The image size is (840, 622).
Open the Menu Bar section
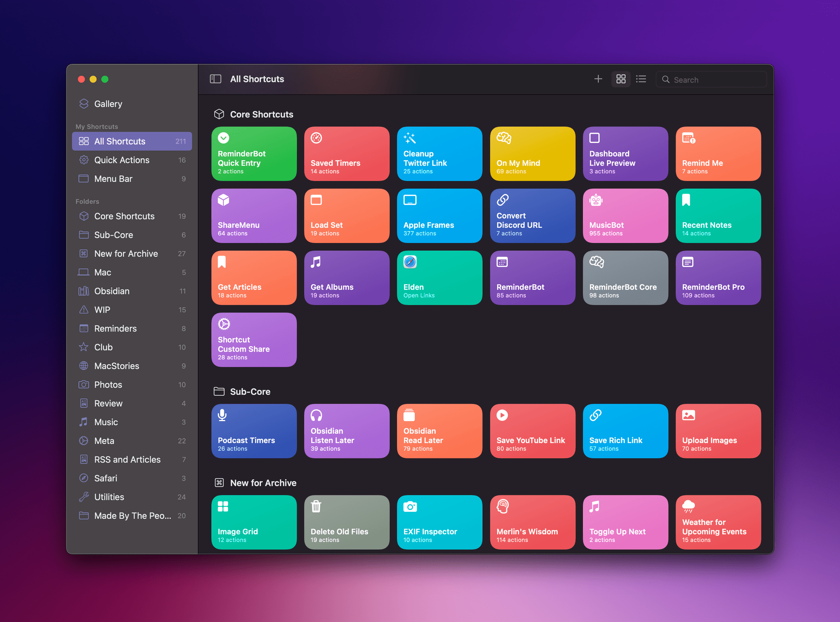[132, 179]
